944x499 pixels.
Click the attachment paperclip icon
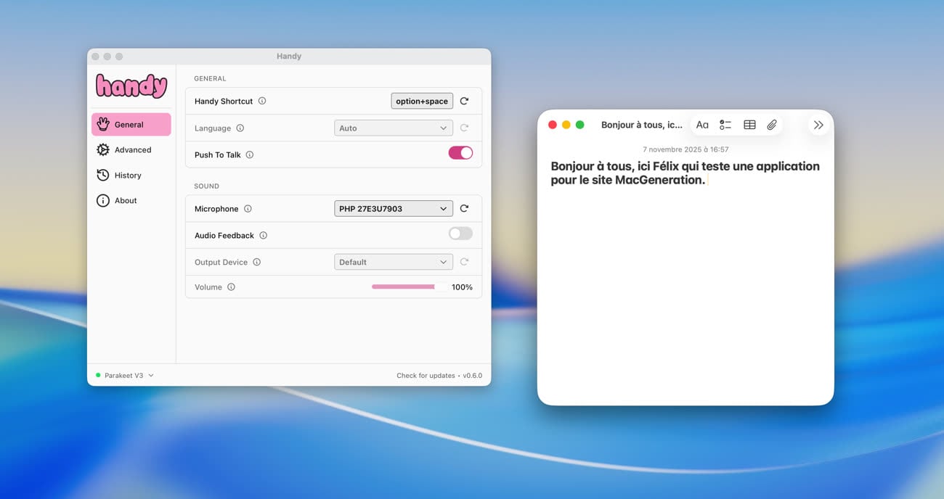click(x=772, y=125)
